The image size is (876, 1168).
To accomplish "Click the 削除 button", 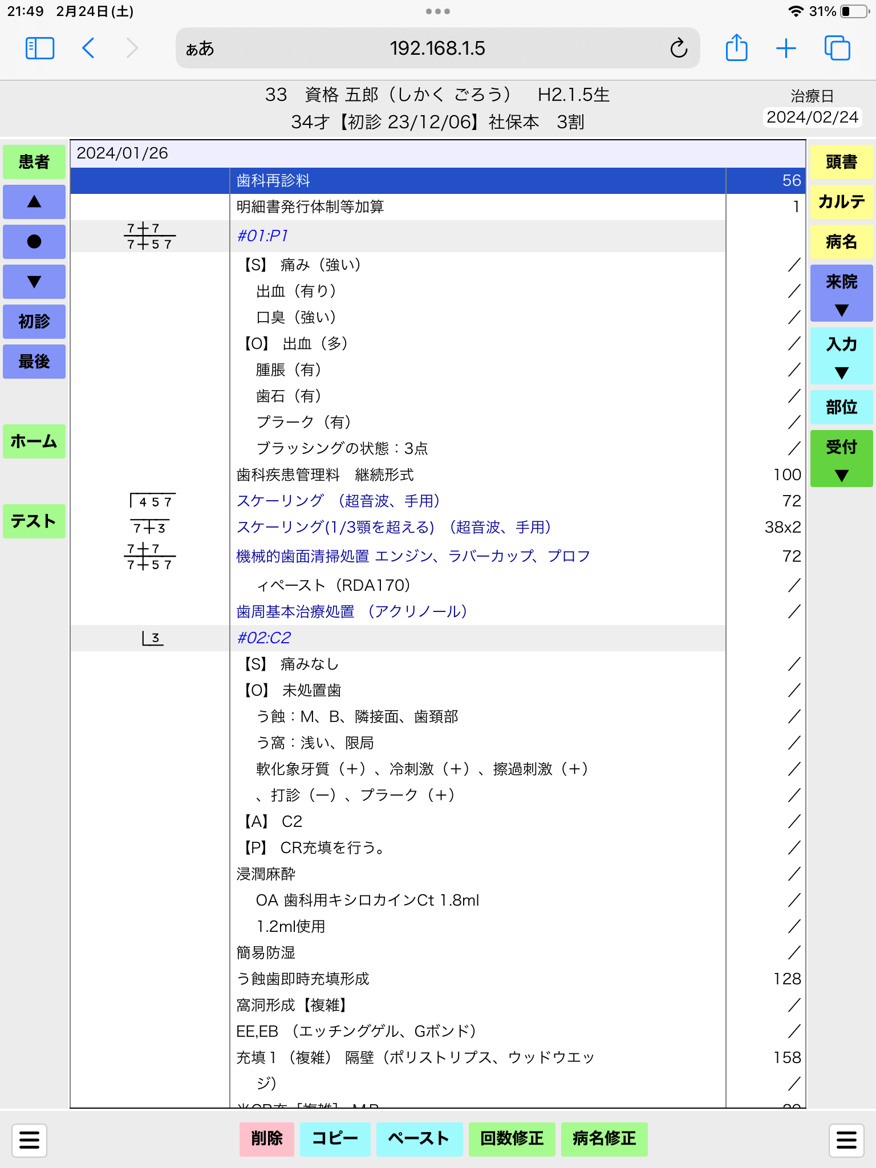I will (266, 1139).
